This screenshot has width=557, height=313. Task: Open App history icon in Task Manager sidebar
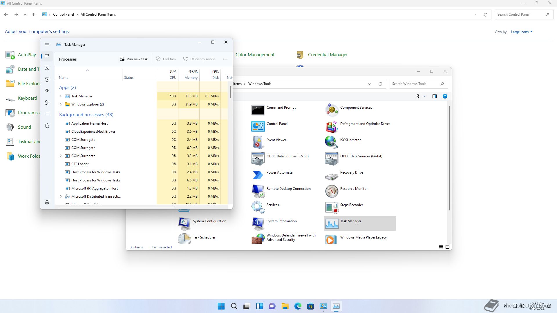tap(47, 79)
